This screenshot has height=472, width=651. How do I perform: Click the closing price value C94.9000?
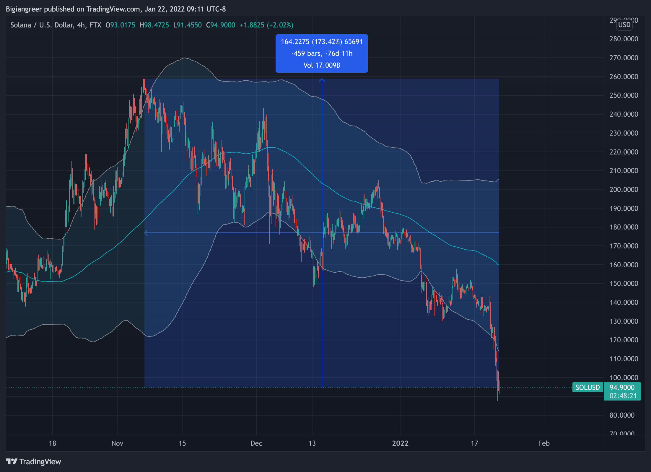[x=221, y=25]
